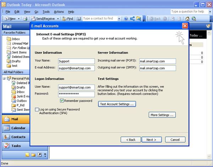Open the New item dropdown arrow

19,18
